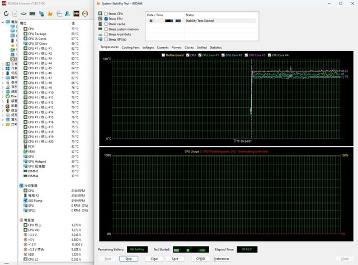Screen dimensions: 358x265
Task: Click the memory module benchmark toolbar icon
Action: 32,13
